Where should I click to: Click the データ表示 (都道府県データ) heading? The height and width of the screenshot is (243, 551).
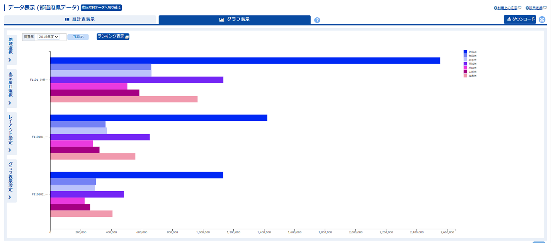coord(43,7)
